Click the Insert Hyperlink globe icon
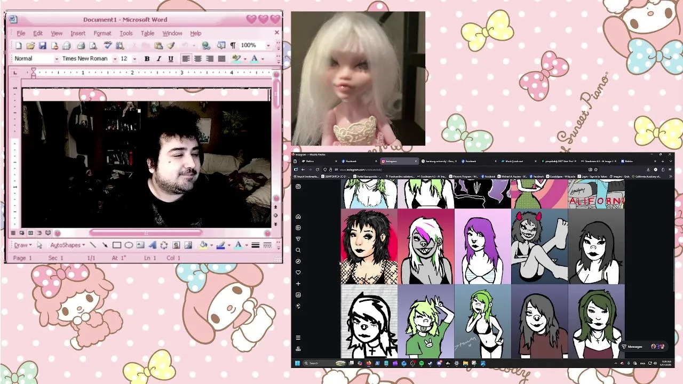Image resolution: width=683 pixels, height=384 pixels. tap(206, 46)
